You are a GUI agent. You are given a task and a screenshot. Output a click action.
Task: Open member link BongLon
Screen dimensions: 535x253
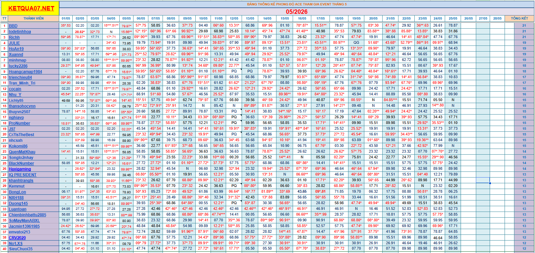(x=17, y=192)
